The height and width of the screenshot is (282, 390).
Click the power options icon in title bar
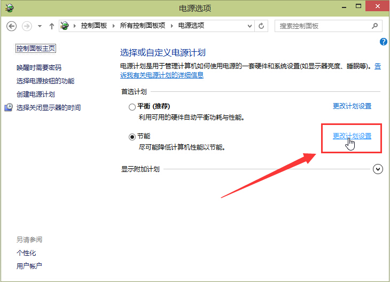tap(9, 8)
